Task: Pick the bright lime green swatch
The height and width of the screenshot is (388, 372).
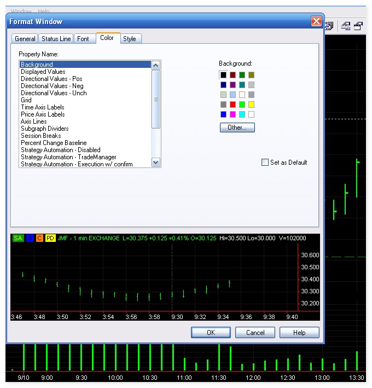Action: 242,105
